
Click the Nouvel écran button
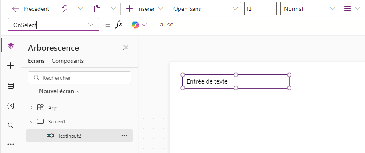(x=54, y=91)
